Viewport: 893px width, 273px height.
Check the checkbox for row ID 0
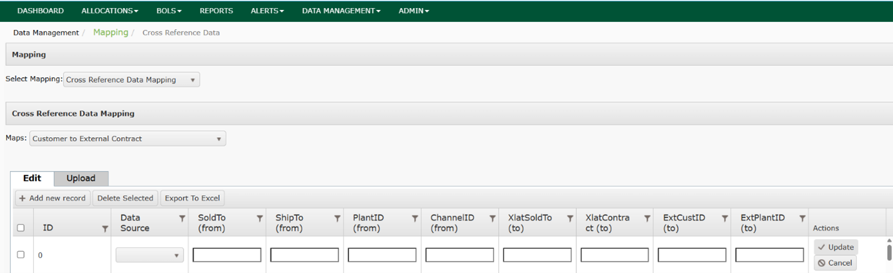click(x=21, y=255)
